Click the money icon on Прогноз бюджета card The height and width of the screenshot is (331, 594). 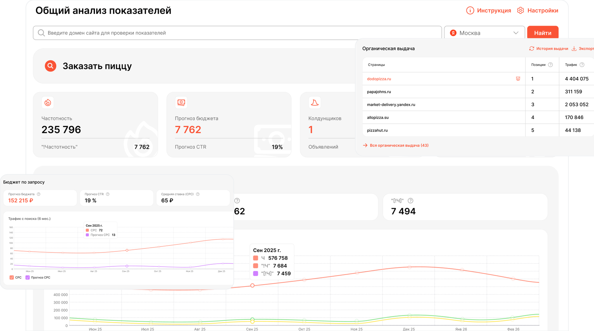[x=181, y=102]
